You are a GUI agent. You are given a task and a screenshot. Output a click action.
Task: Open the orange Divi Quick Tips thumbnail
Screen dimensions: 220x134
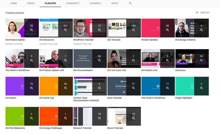pos(56,86)
